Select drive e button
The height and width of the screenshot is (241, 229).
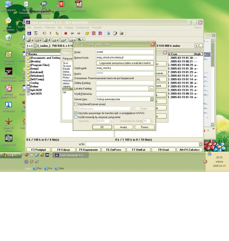pos(55,40)
